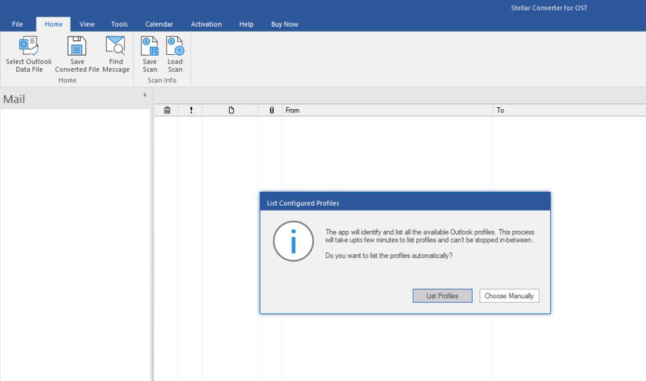Click the attachment paperclip column header
Viewport: 646px width, 381px height.
click(x=271, y=110)
